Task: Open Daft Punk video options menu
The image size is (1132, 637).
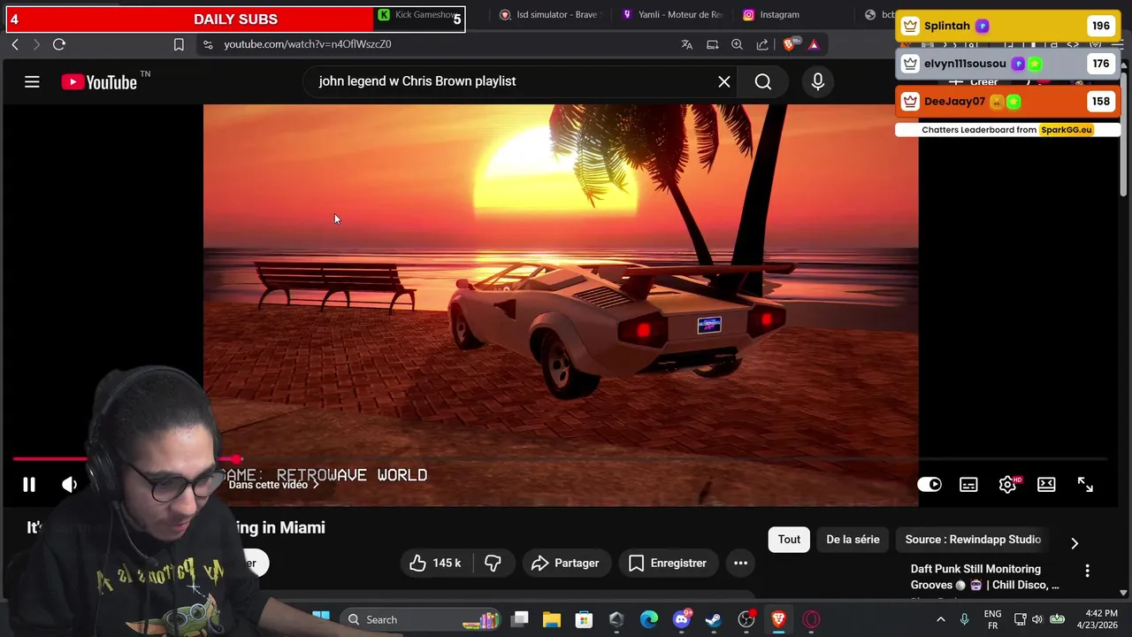Action: [x=1087, y=571]
